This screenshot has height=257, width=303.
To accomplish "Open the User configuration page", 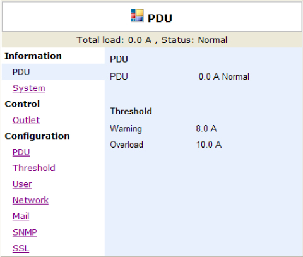I will (22, 184).
